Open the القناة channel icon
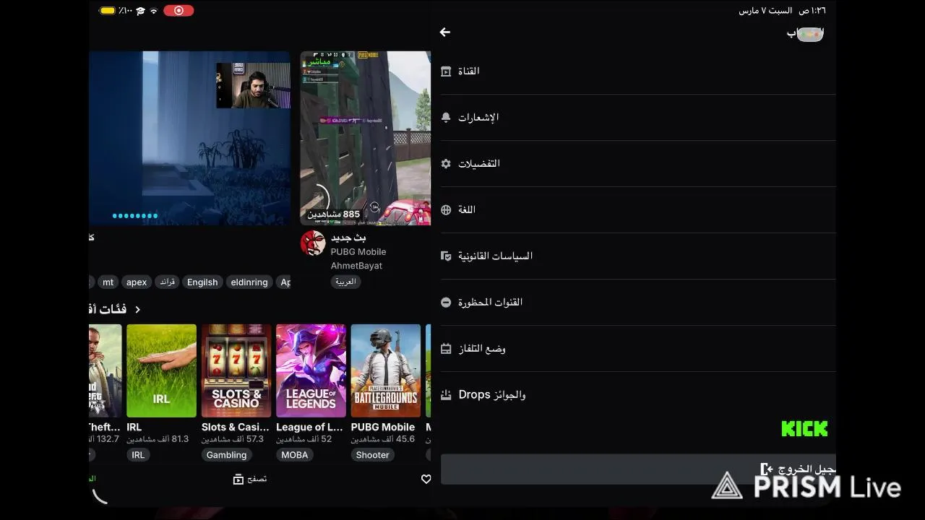Screen dimensions: 925x520 [x=446, y=71]
